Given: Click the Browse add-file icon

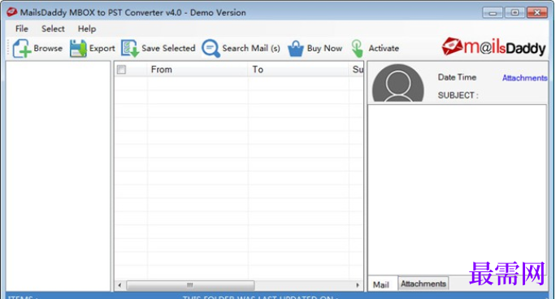Looking at the screenshot, I should tap(21, 48).
